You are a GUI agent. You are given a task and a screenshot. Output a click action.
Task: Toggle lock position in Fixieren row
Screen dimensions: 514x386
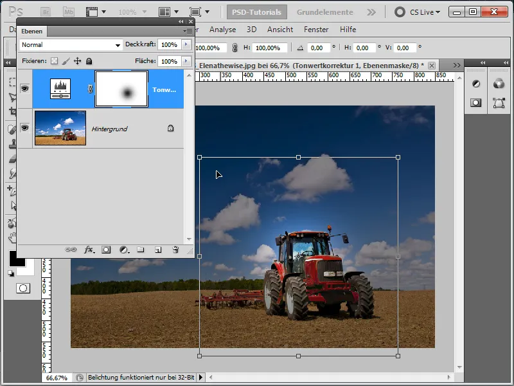click(77, 61)
